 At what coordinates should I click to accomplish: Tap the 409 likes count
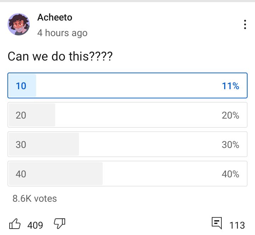pos(35,225)
